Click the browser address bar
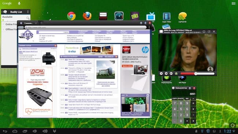Viewport: 238px width, 134px height. (85, 27)
